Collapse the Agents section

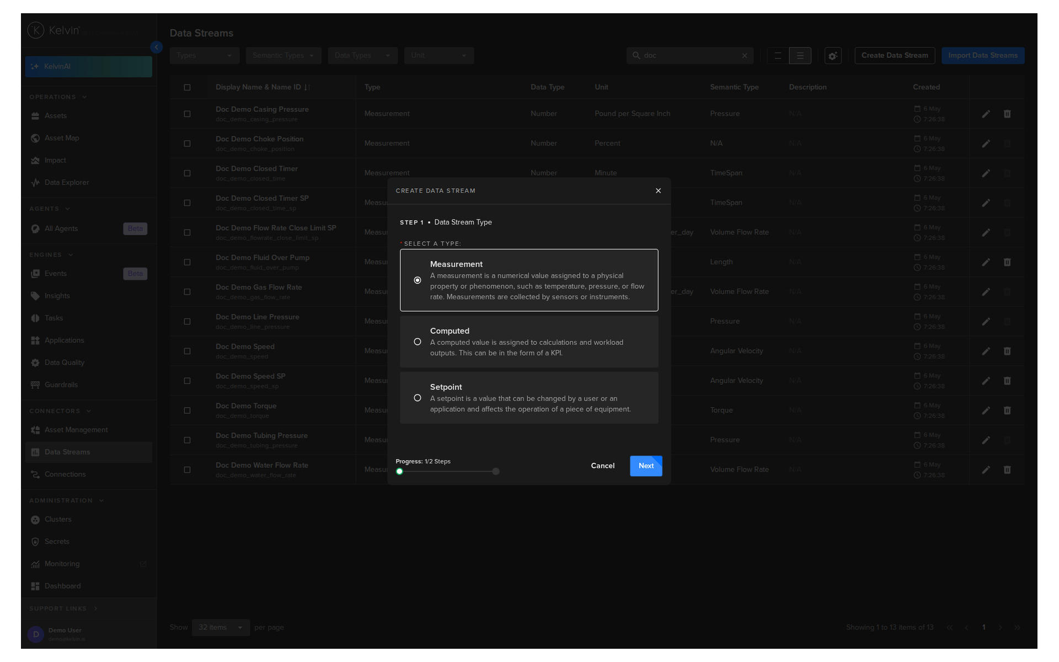tap(50, 209)
